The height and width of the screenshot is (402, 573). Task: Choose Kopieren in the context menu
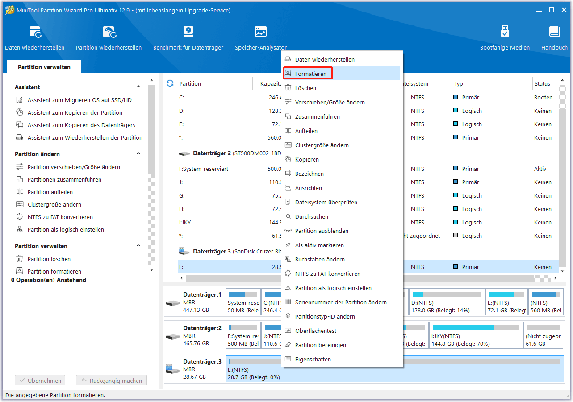(x=342, y=159)
